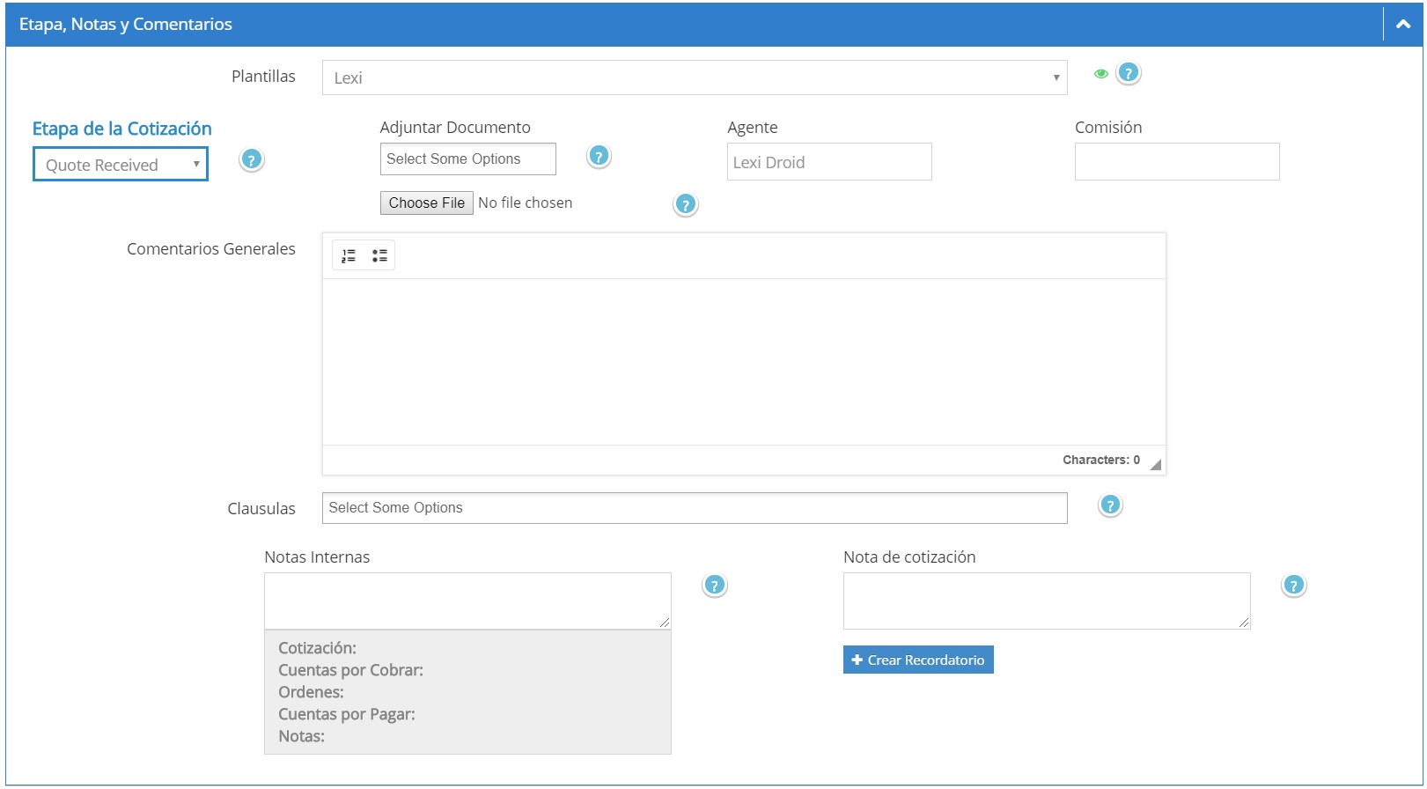Click the Cuentas por Pagar: line
Screen dimensions: 1427x789
pos(347,714)
